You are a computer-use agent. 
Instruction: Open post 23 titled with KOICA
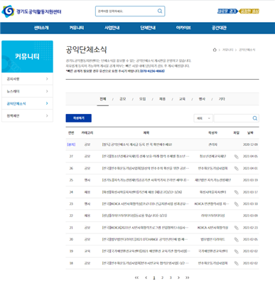click(146, 204)
